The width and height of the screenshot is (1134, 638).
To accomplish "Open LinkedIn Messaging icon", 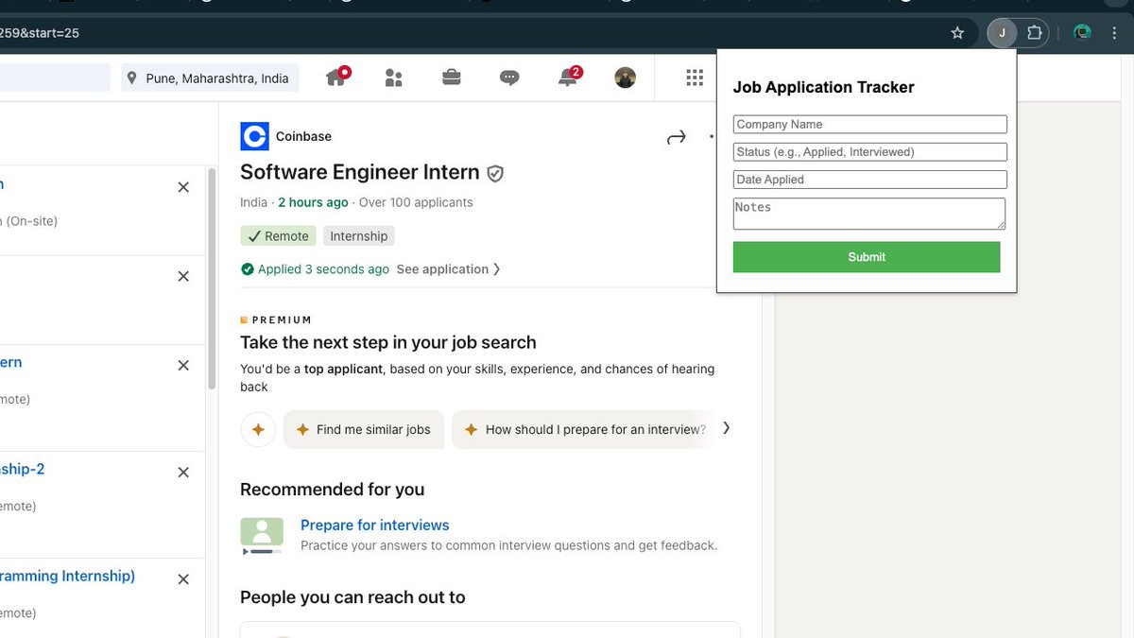I will tap(509, 77).
